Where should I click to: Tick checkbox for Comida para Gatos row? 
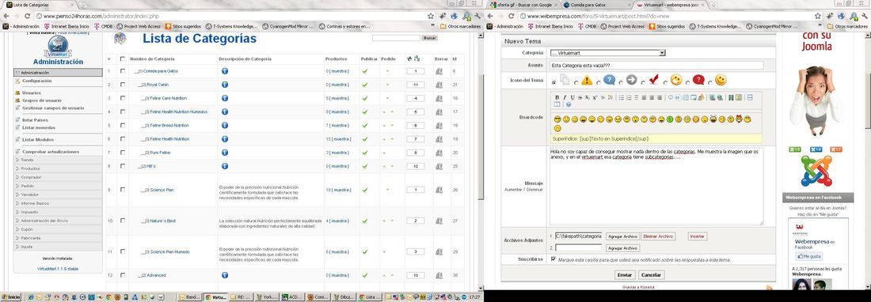122,71
